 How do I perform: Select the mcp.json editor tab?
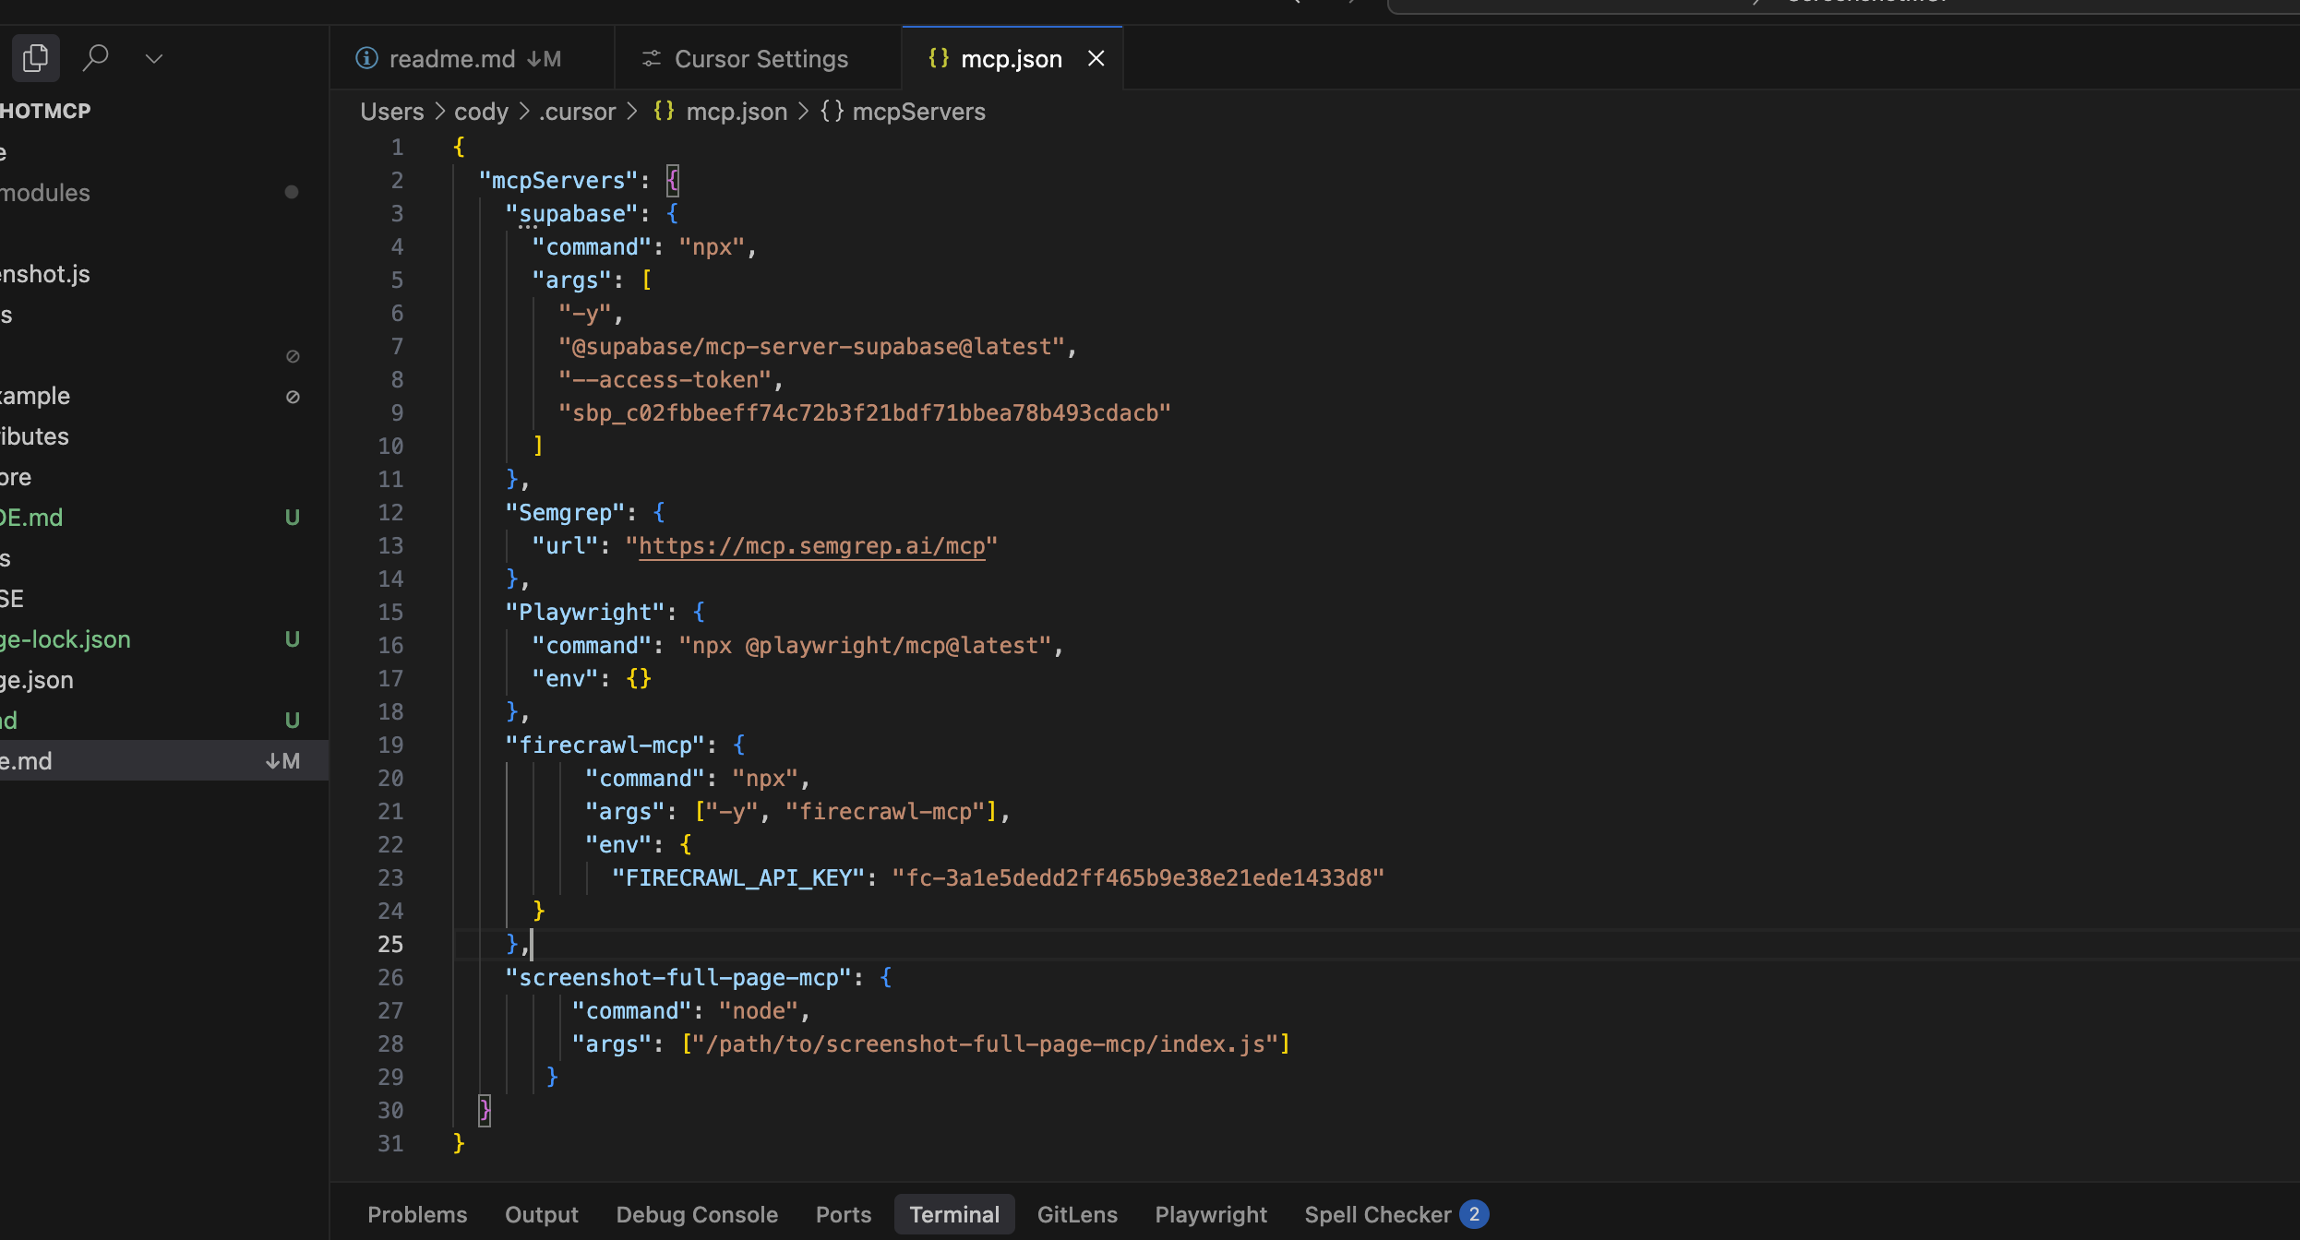1011,59
